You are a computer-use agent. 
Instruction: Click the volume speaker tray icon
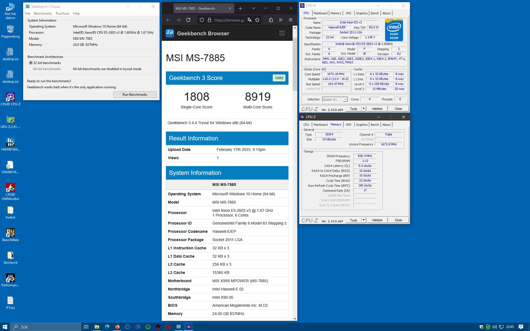pos(494,327)
